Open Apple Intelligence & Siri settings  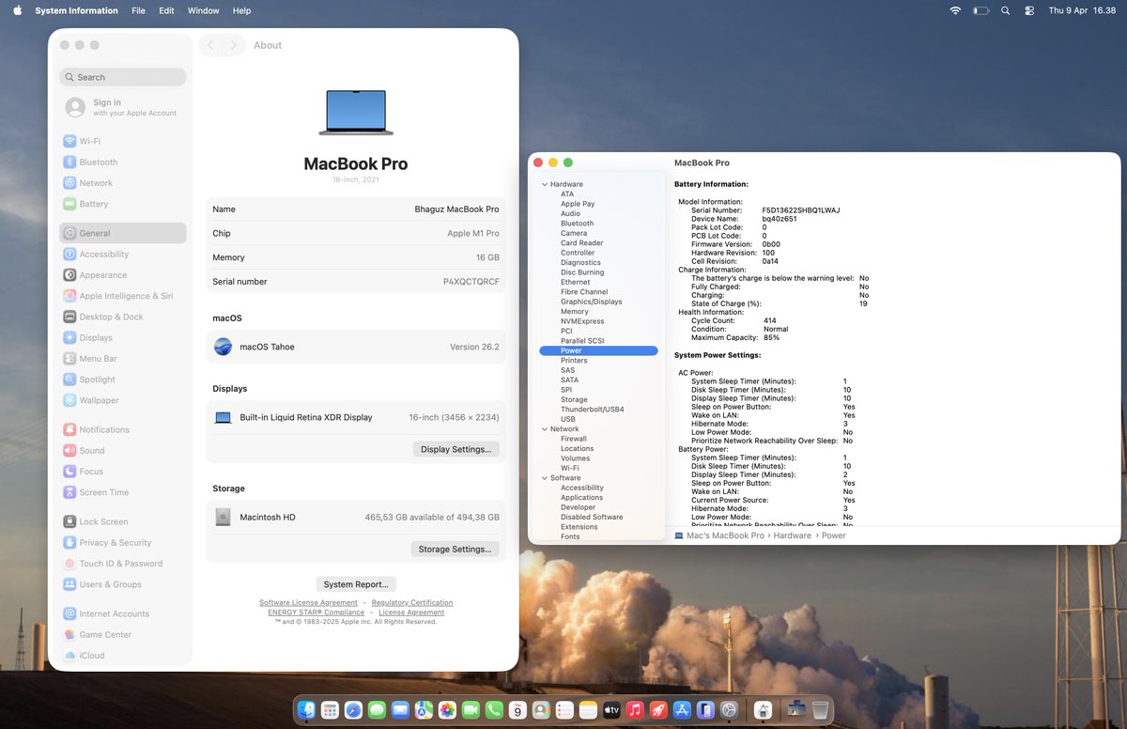point(123,296)
